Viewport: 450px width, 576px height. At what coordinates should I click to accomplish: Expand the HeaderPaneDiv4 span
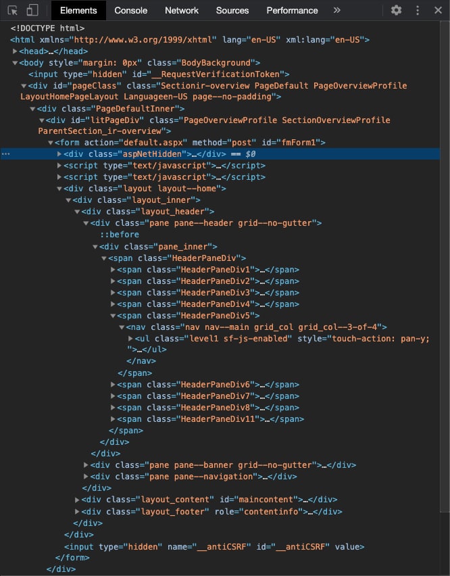pyautogui.click(x=113, y=304)
